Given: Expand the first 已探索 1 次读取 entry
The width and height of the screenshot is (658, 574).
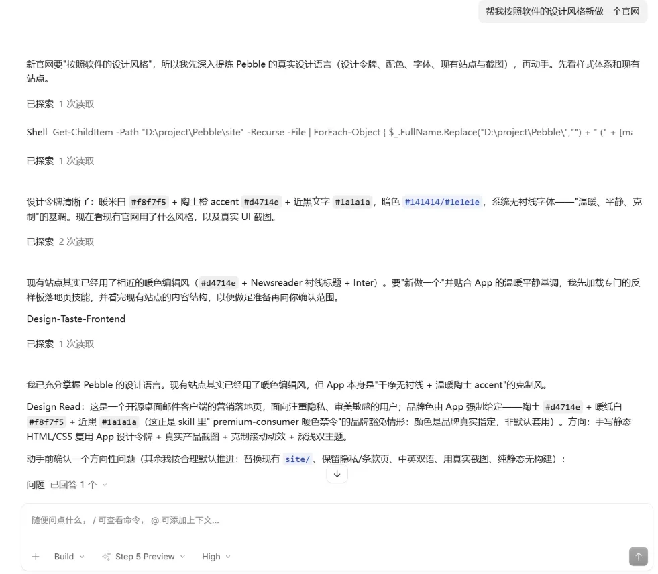Looking at the screenshot, I should (x=60, y=104).
